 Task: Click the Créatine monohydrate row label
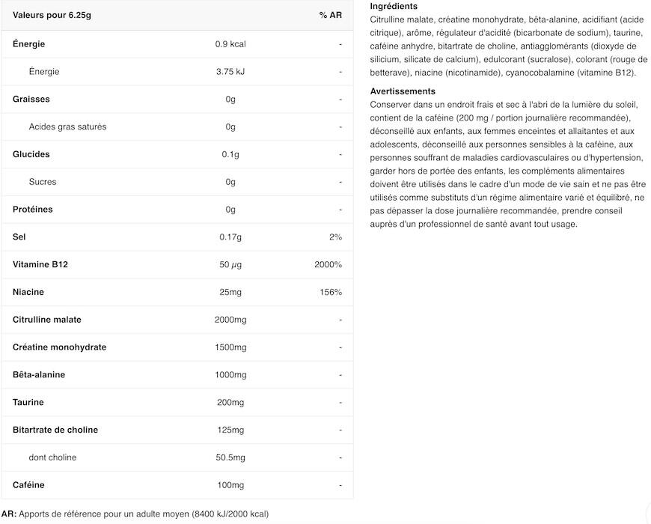(60, 347)
